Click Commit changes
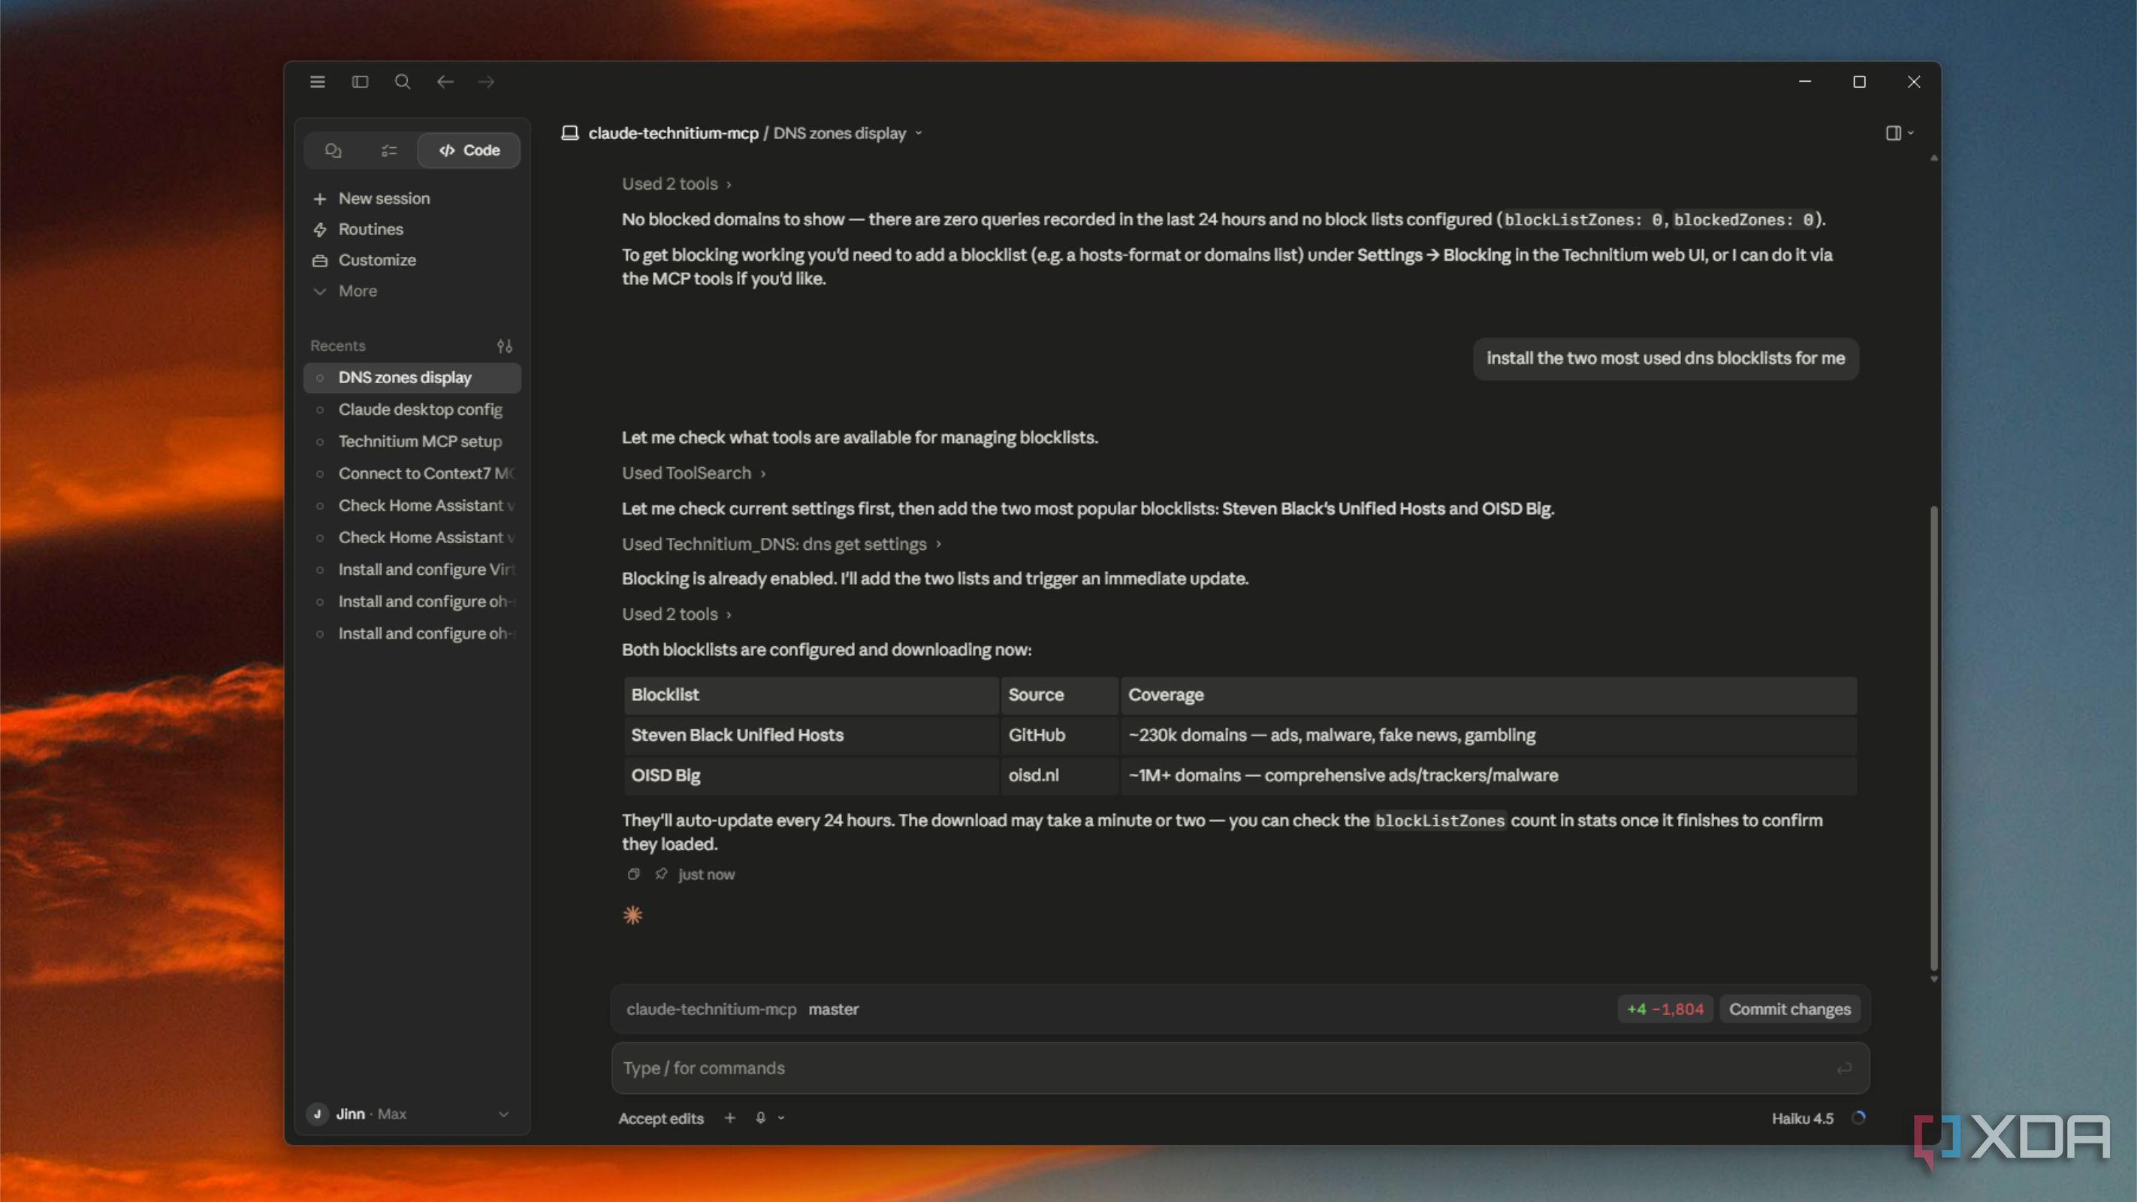2137x1202 pixels. (x=1789, y=1010)
